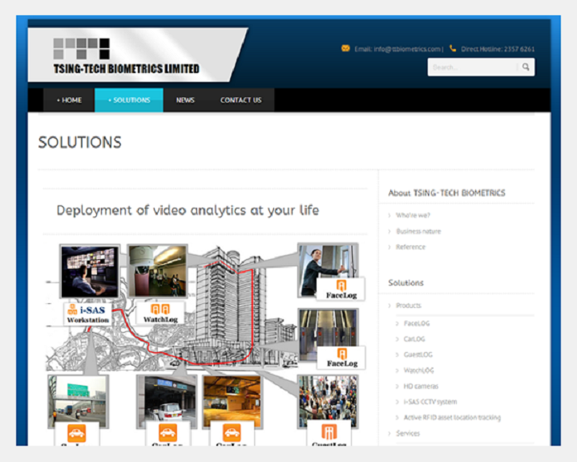Click the orange-lit car park thumbnail

(232, 402)
